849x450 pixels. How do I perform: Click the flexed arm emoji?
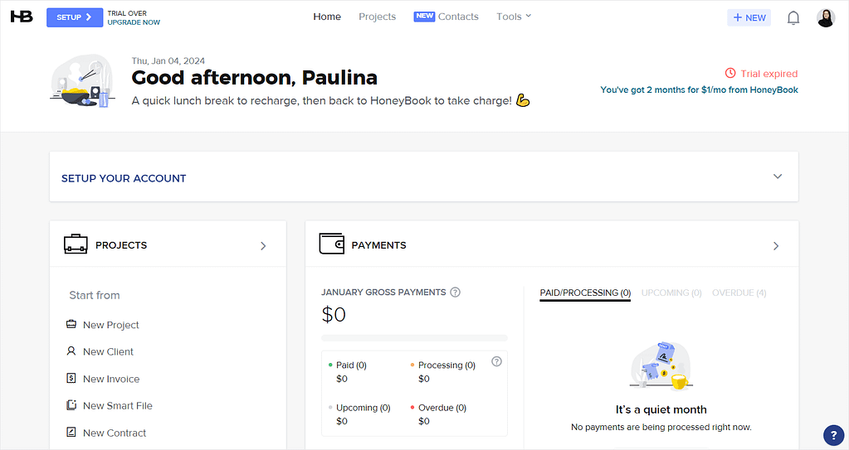point(523,100)
